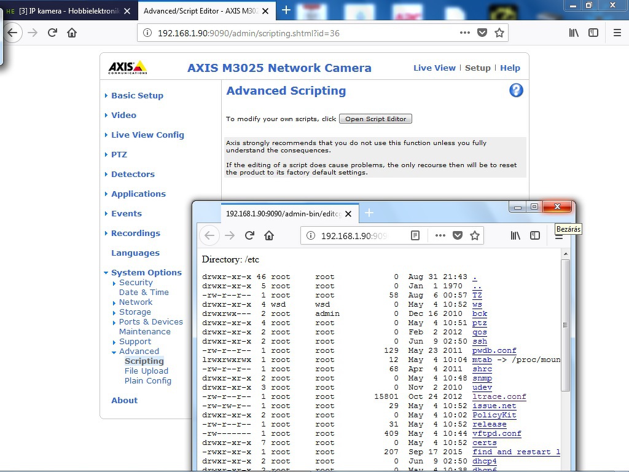Viewport: 629px width, 472px height.
Task: Expand the Recordings menu
Action: pos(136,233)
